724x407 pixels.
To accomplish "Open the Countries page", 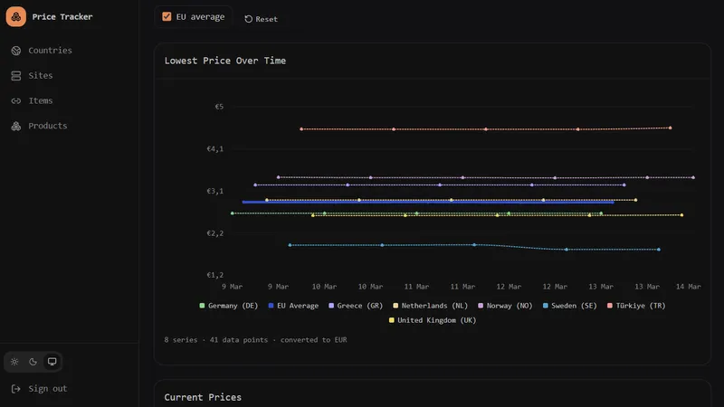I will pos(50,51).
